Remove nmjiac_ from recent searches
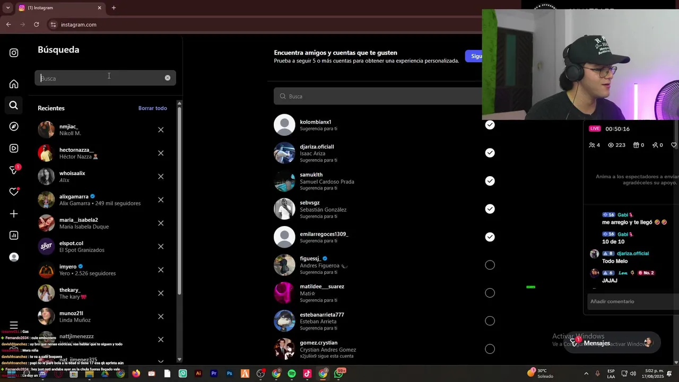679x382 pixels. pyautogui.click(x=161, y=129)
